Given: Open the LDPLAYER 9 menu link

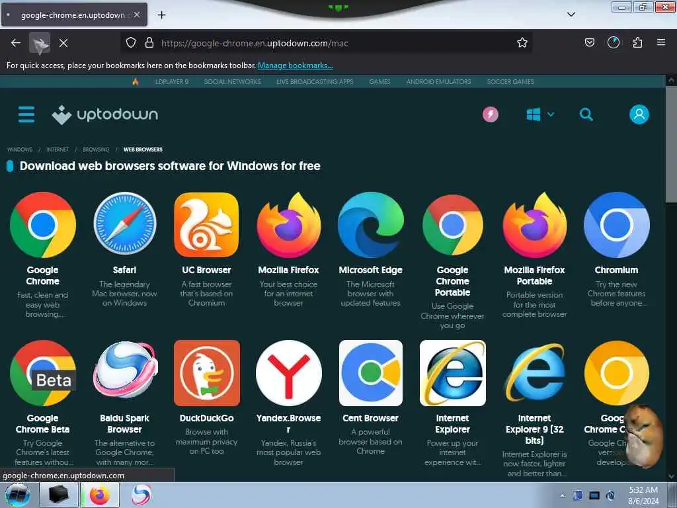Looking at the screenshot, I should point(172,81).
